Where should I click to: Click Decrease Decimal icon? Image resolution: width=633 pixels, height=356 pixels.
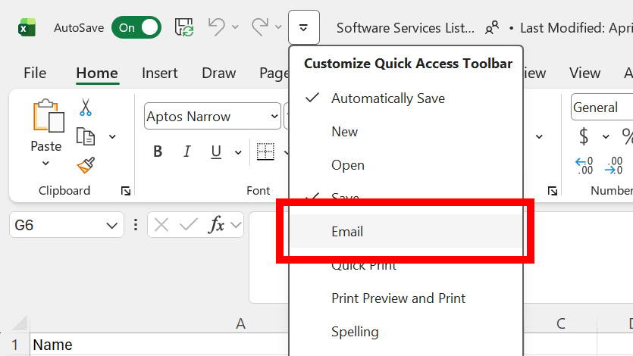click(x=613, y=165)
